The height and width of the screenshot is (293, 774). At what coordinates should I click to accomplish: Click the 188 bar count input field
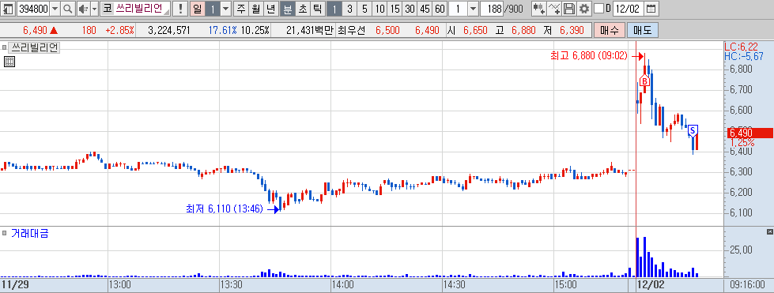click(491, 9)
